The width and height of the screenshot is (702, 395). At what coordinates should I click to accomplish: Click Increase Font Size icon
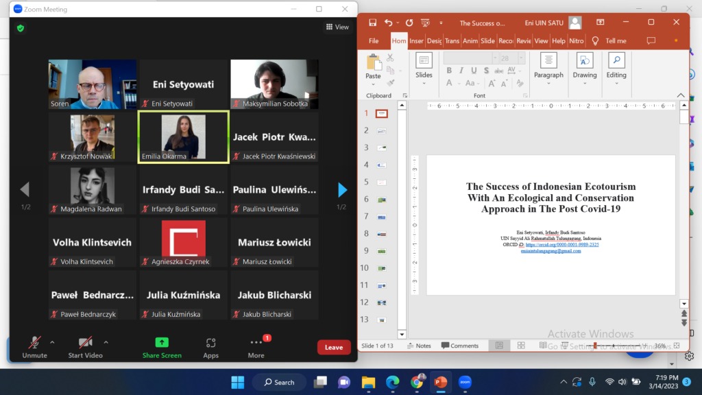pyautogui.click(x=492, y=83)
